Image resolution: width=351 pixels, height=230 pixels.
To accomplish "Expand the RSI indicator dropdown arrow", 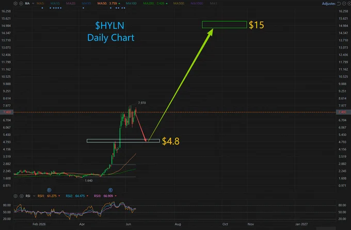I will [34, 196].
